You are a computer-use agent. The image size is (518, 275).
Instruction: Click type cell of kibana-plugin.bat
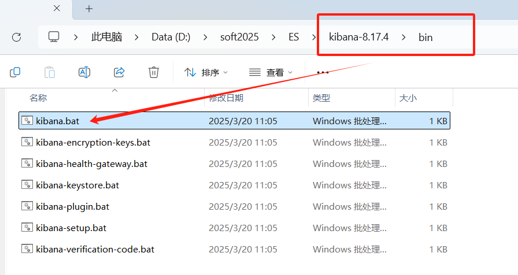tap(350, 206)
